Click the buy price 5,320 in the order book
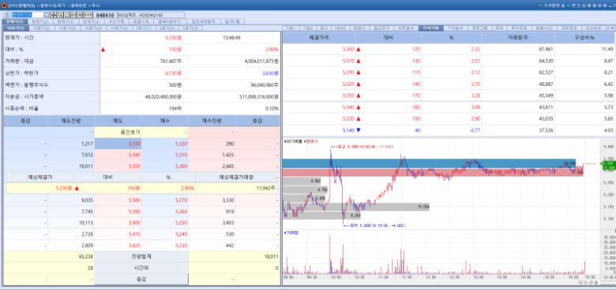The height and width of the screenshot is (290, 616). 165,144
